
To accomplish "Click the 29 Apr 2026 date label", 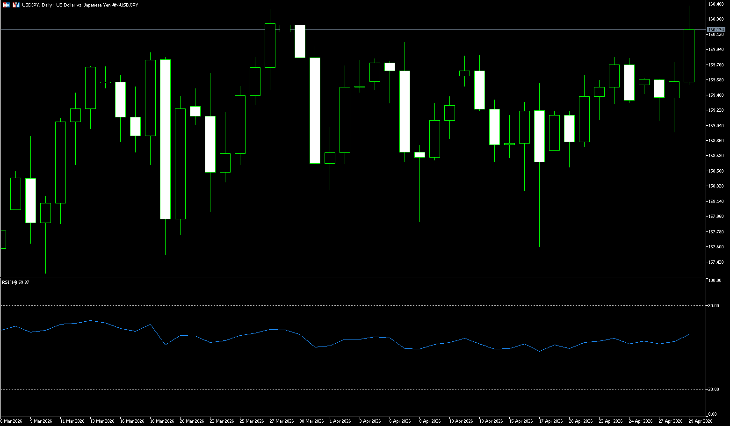I will (700, 421).
